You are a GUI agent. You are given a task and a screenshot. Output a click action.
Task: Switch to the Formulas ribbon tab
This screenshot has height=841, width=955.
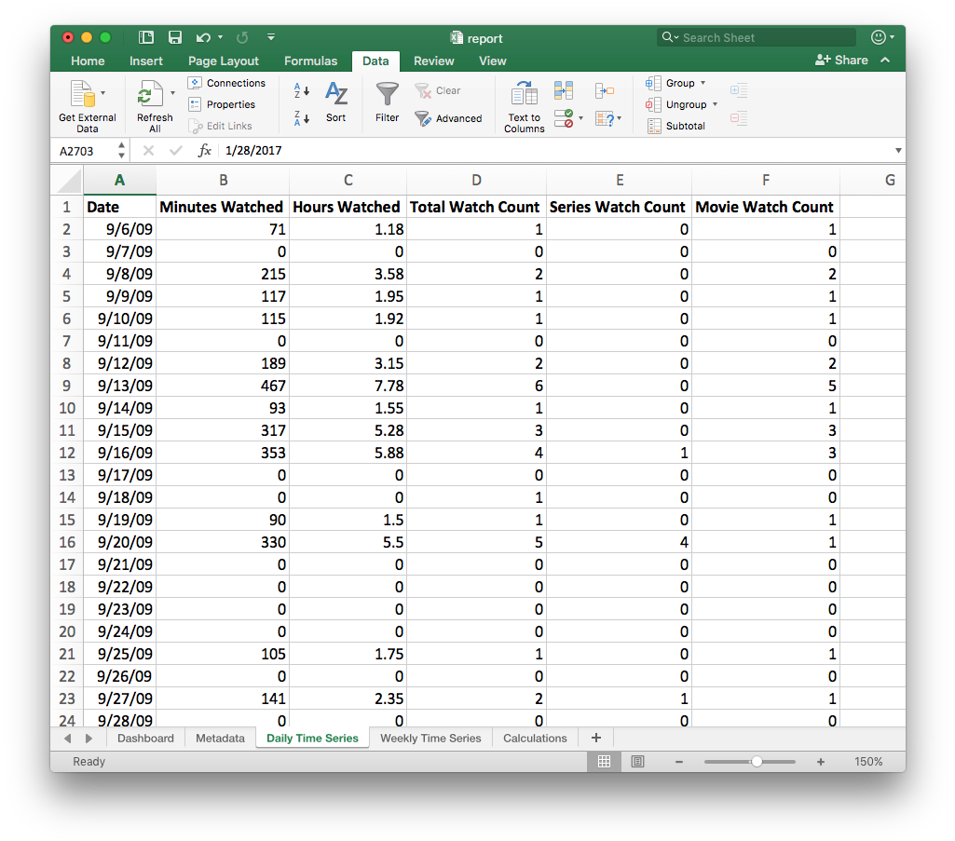coord(310,61)
